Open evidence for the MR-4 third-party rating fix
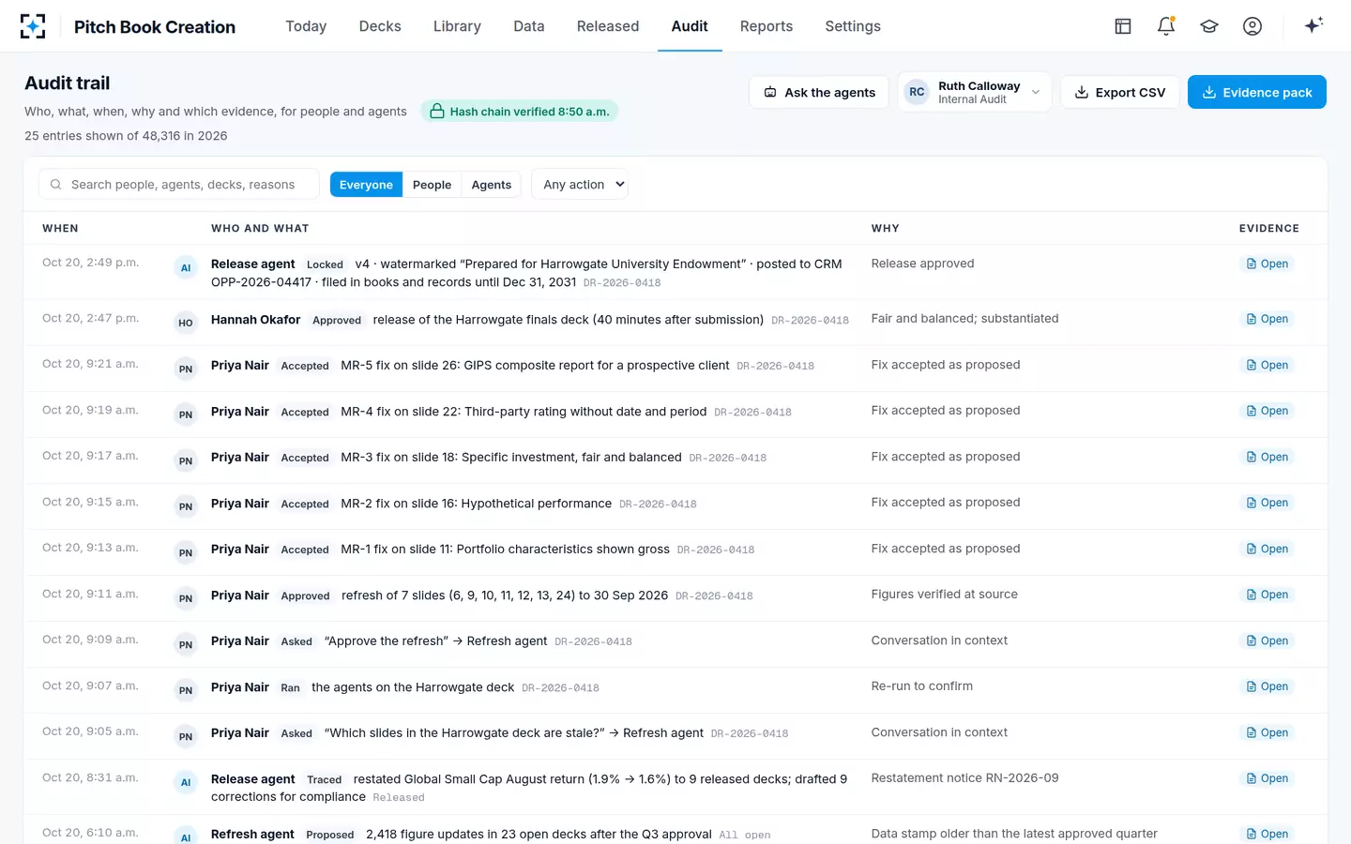Screen dimensions: 1351x844 tap(1267, 411)
